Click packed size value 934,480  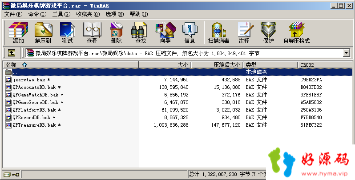coord(231,118)
